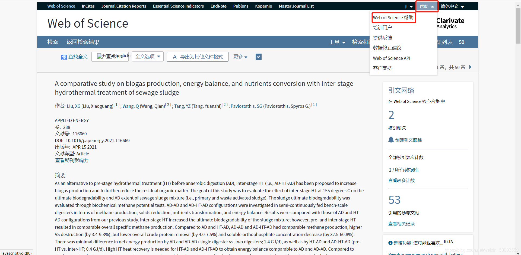
Task: Open the ji user account dropdown
Action: [409, 6]
